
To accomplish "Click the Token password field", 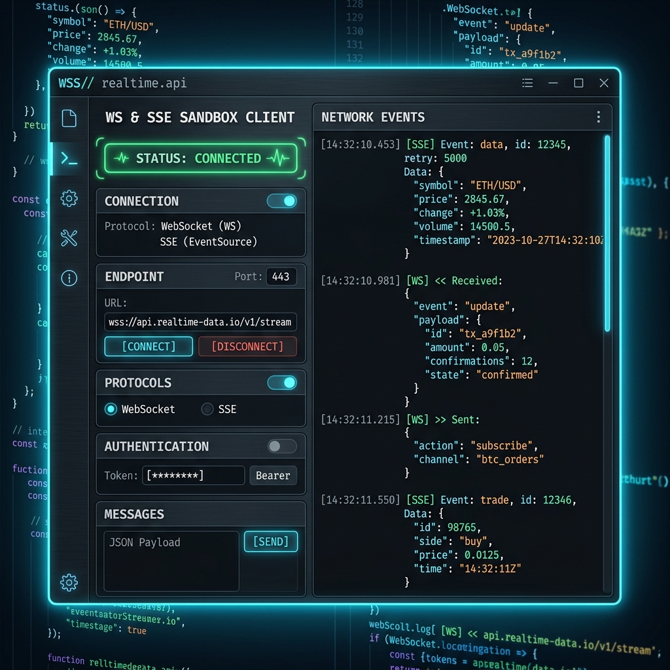I will point(193,475).
